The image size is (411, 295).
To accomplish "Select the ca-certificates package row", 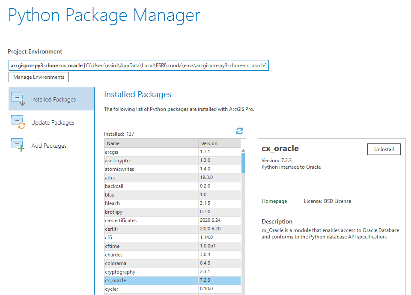I will pos(172,221).
